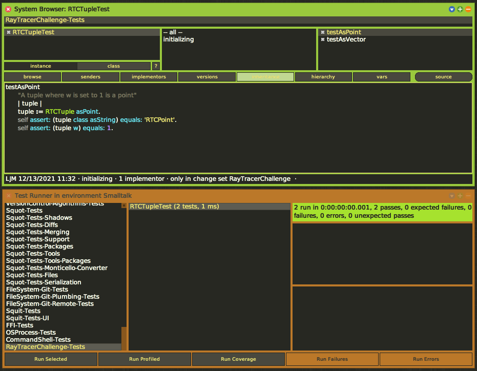Viewport: 477px width, 371px height.
Task: Click the browse button
Action: click(33, 77)
